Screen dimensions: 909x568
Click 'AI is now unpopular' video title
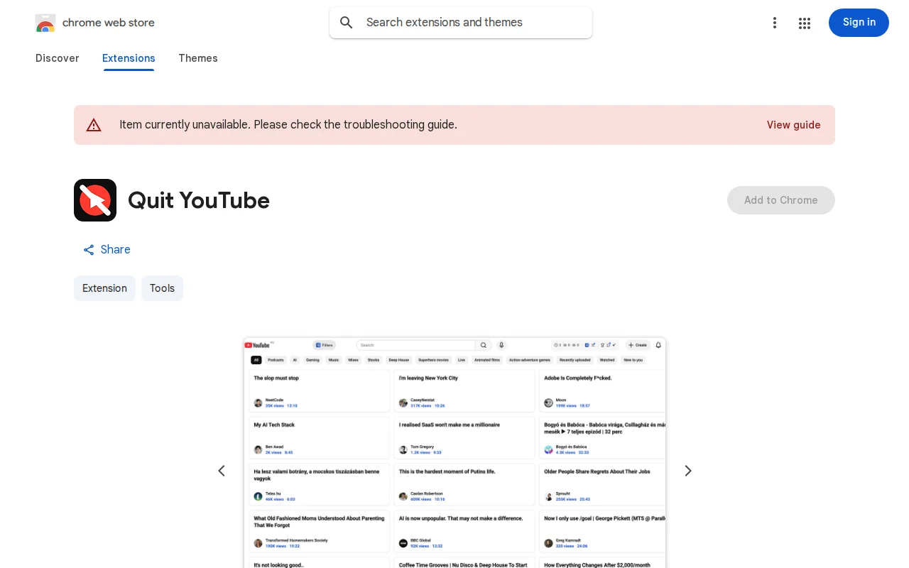pos(461,518)
